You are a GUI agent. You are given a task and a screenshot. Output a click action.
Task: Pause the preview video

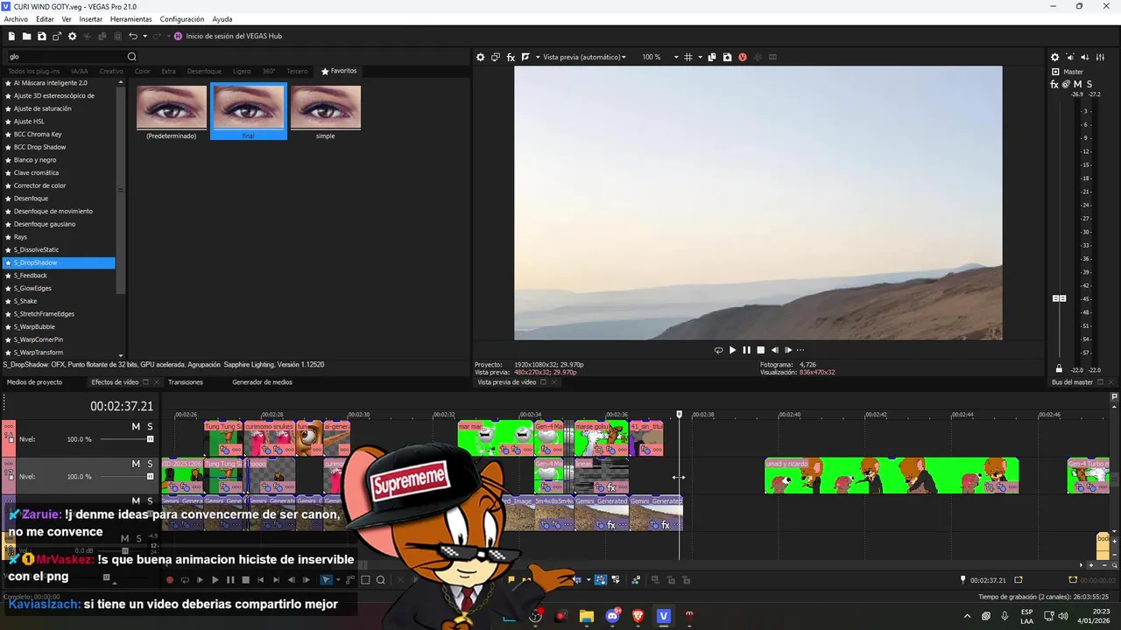747,350
